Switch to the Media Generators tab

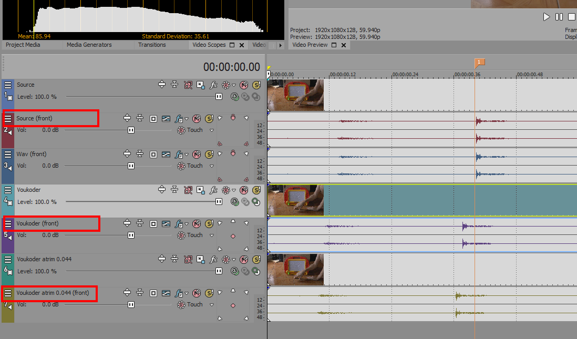coord(89,45)
